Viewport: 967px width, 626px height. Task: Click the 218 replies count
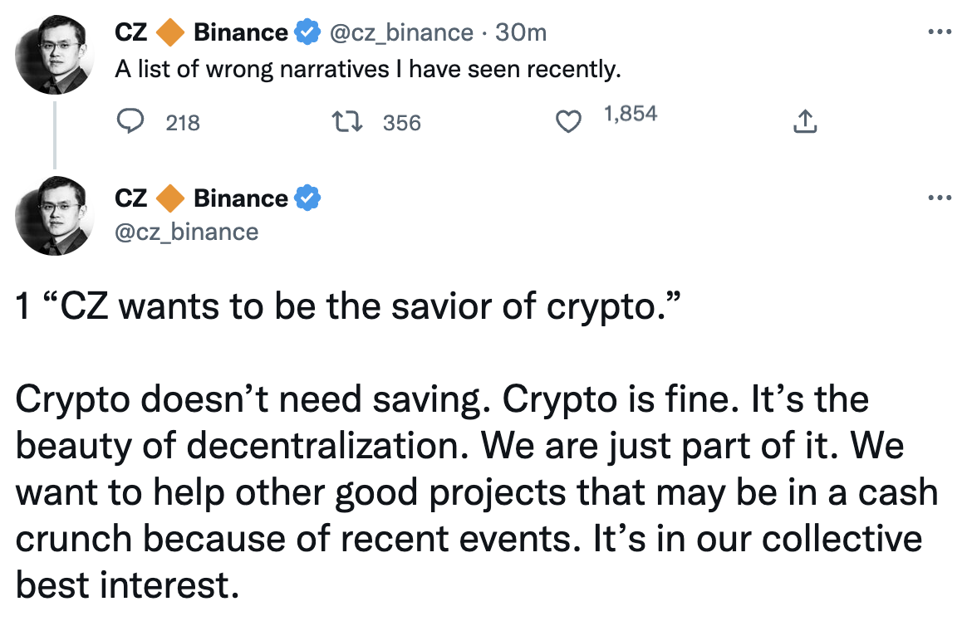point(183,123)
